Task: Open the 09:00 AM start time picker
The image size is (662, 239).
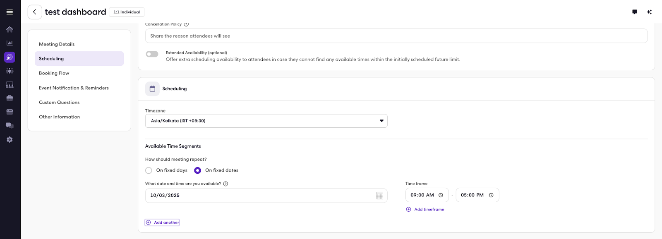Action: tap(427, 195)
